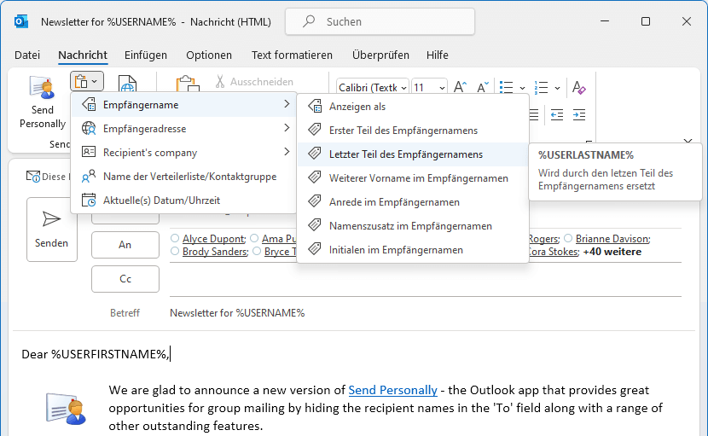Click the Send Personally ribbon icon
The height and width of the screenshot is (436, 708).
click(x=42, y=88)
